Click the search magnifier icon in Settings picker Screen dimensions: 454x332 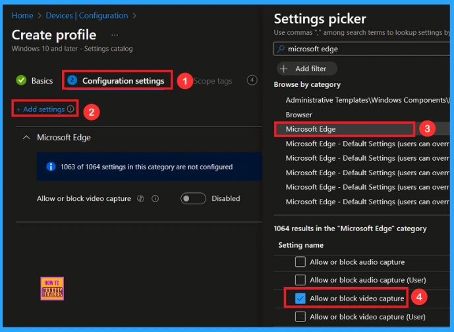pos(281,49)
